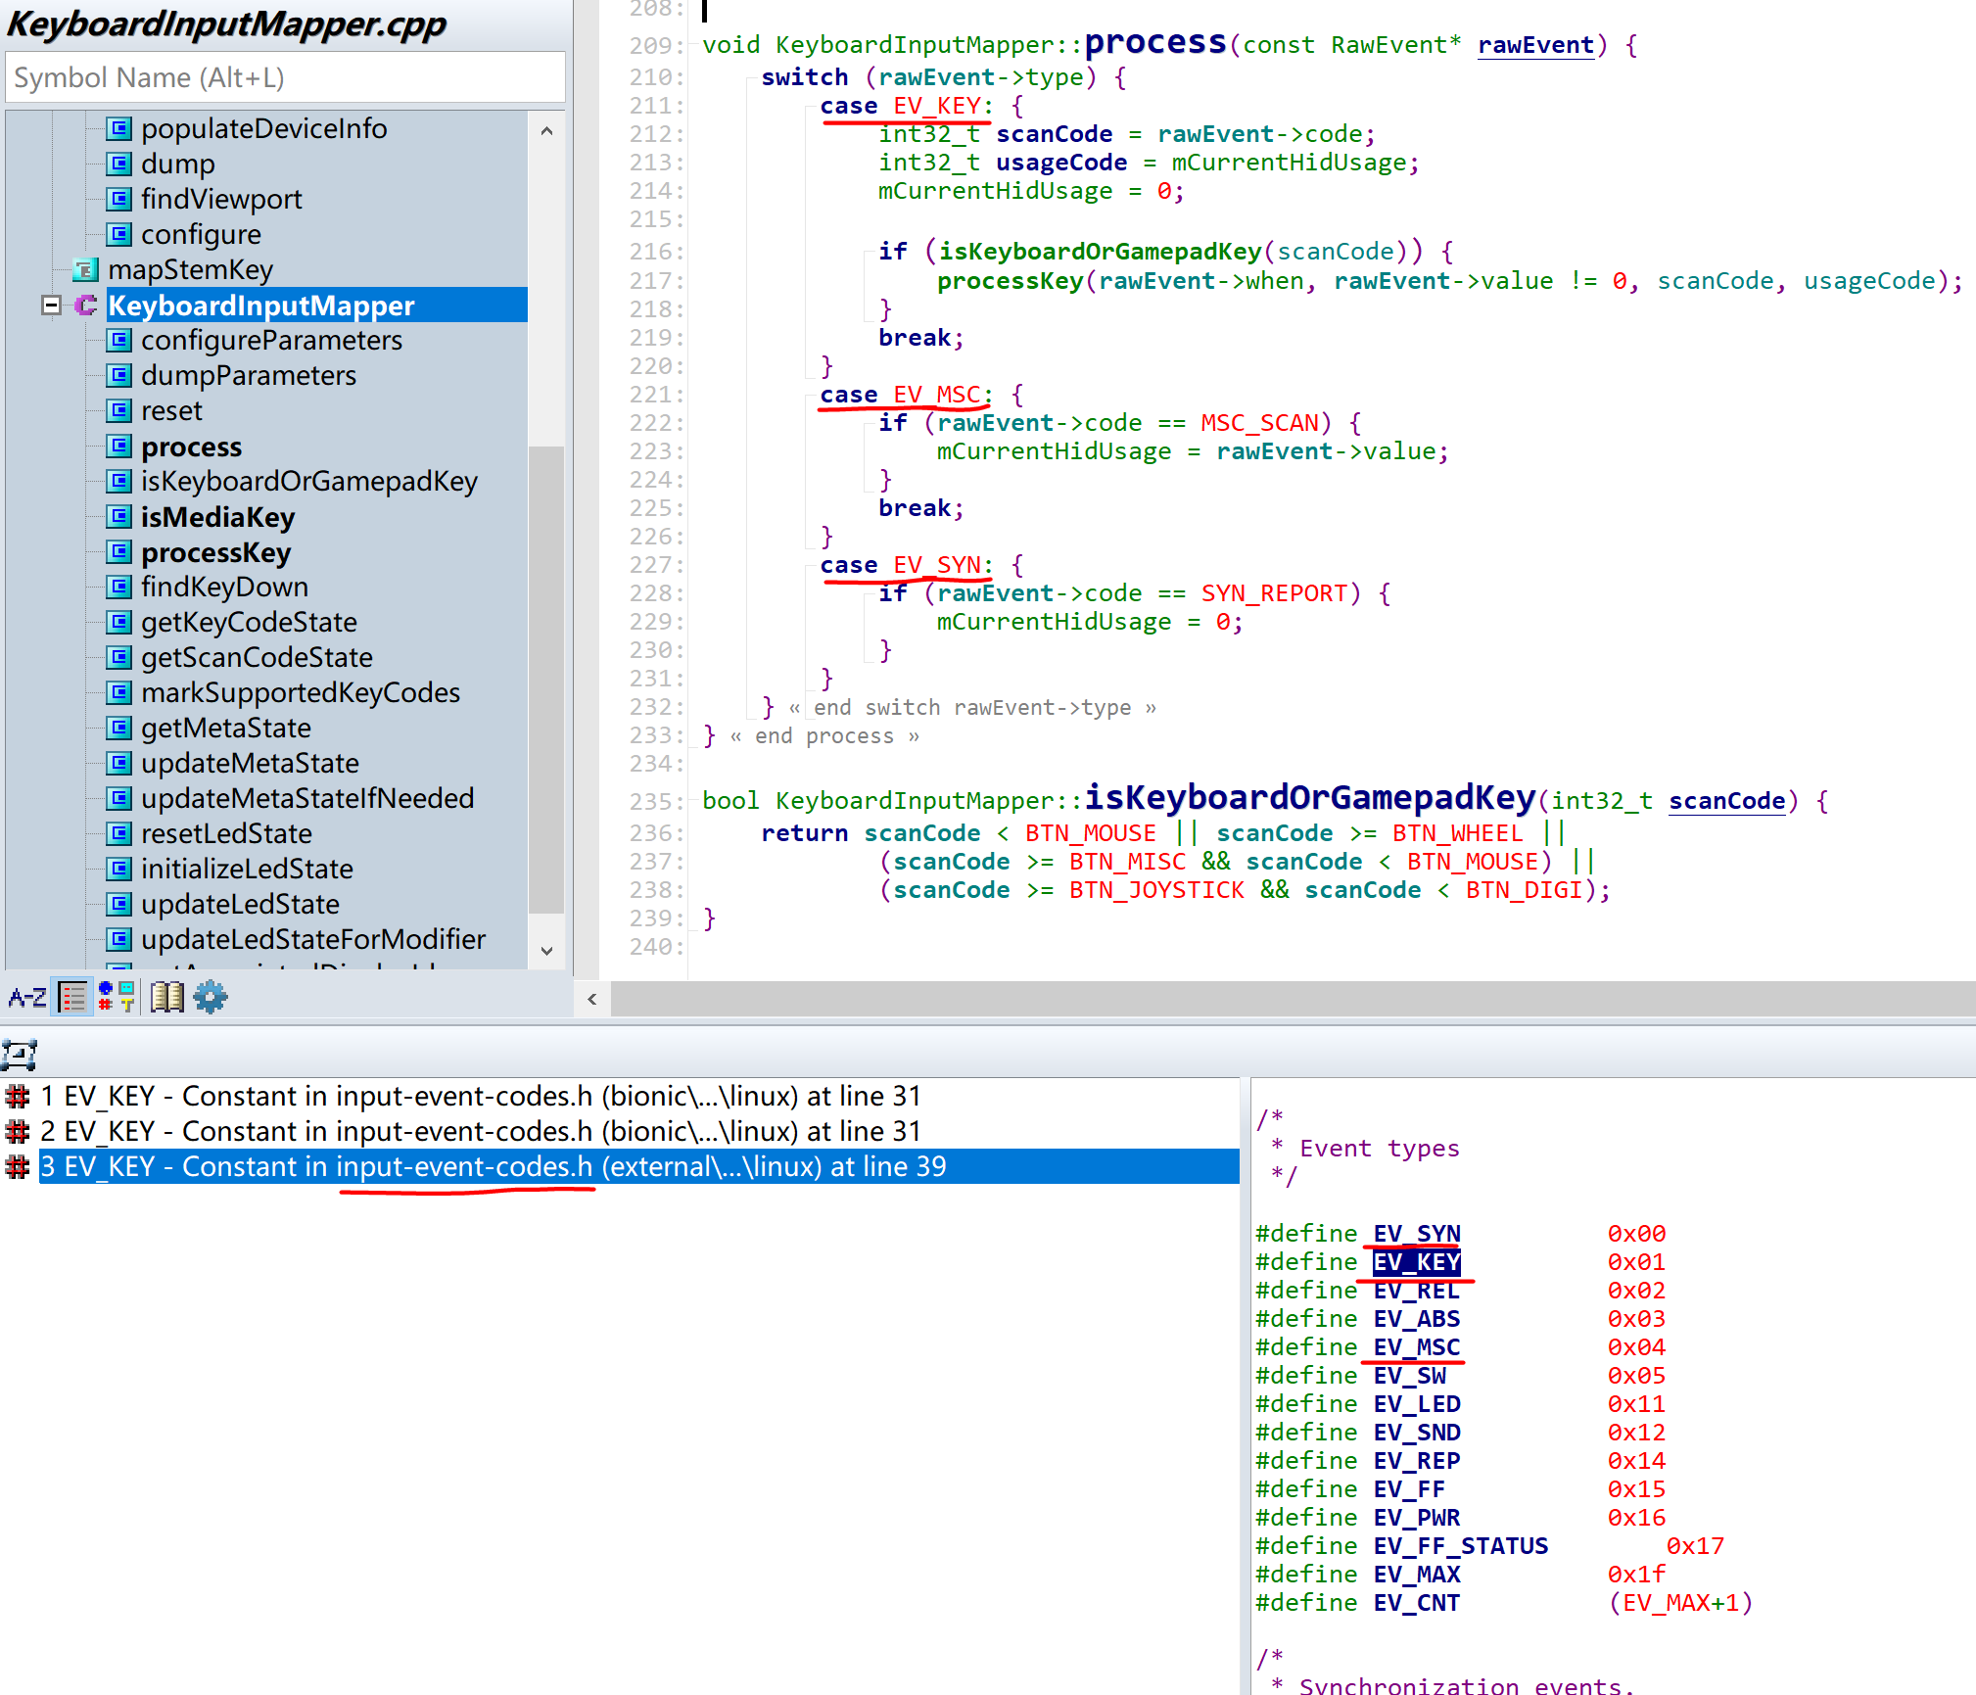Sort symbols alphabetically with A-Z button

(x=26, y=998)
